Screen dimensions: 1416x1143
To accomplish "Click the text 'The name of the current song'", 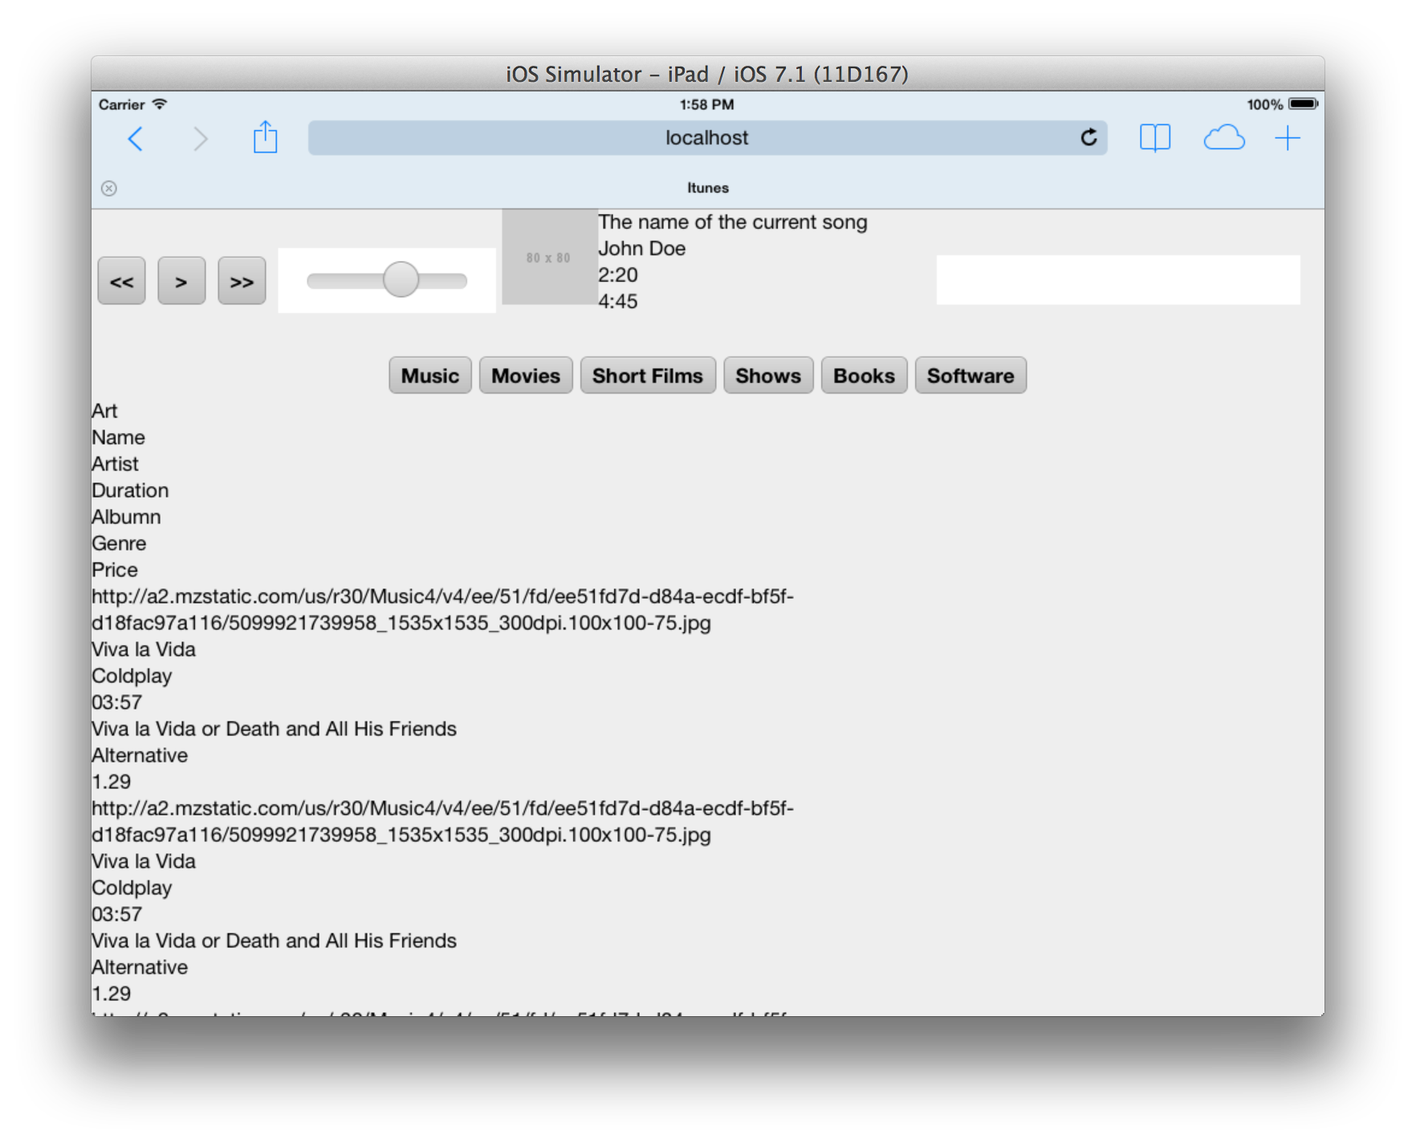I will (733, 222).
